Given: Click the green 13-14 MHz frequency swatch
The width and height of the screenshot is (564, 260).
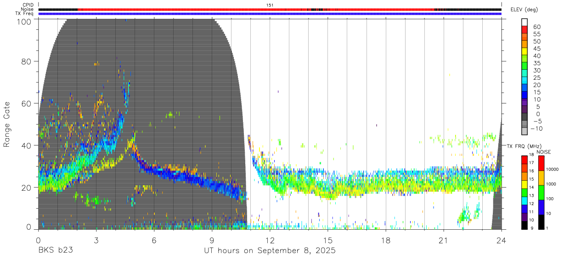Looking at the screenshot, I should point(525,192).
